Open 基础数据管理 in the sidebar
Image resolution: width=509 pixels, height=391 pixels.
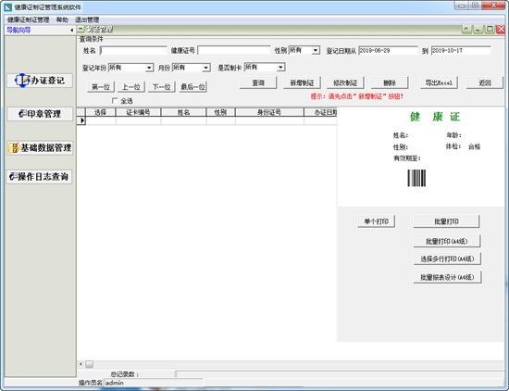tap(40, 147)
